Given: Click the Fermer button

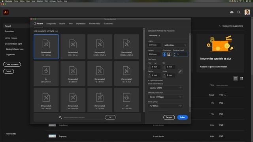Looking at the screenshot, I should [x=169, y=118].
